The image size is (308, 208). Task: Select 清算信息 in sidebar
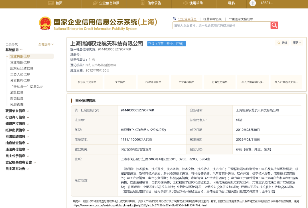(17, 92)
